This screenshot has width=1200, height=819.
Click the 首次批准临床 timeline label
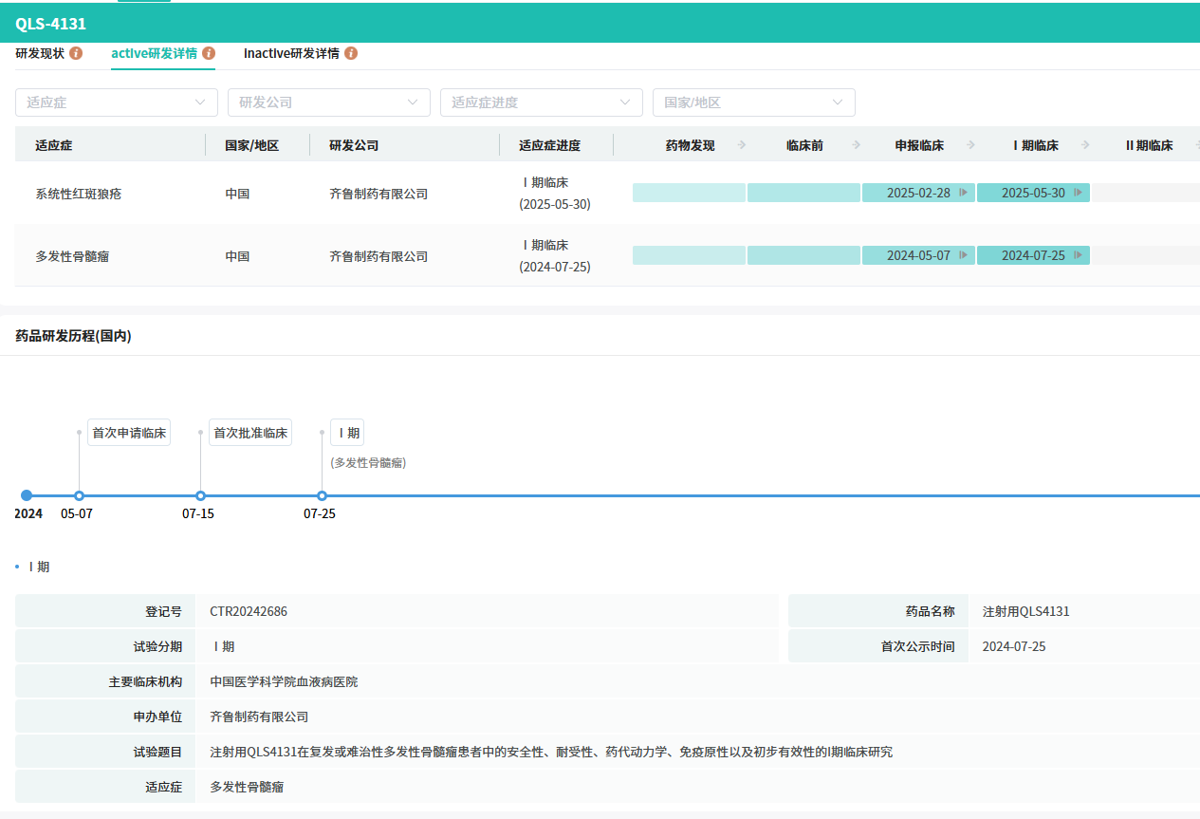pos(250,433)
